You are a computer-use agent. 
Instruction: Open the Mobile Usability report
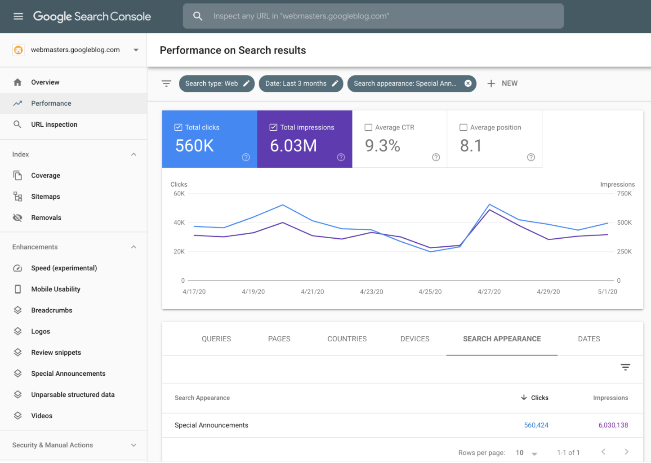tap(55, 289)
